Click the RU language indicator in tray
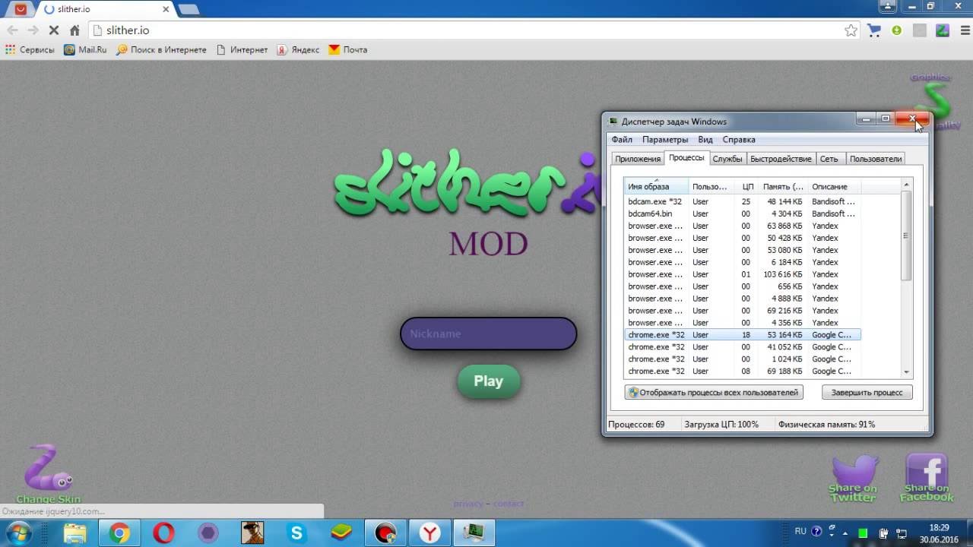 click(x=800, y=531)
